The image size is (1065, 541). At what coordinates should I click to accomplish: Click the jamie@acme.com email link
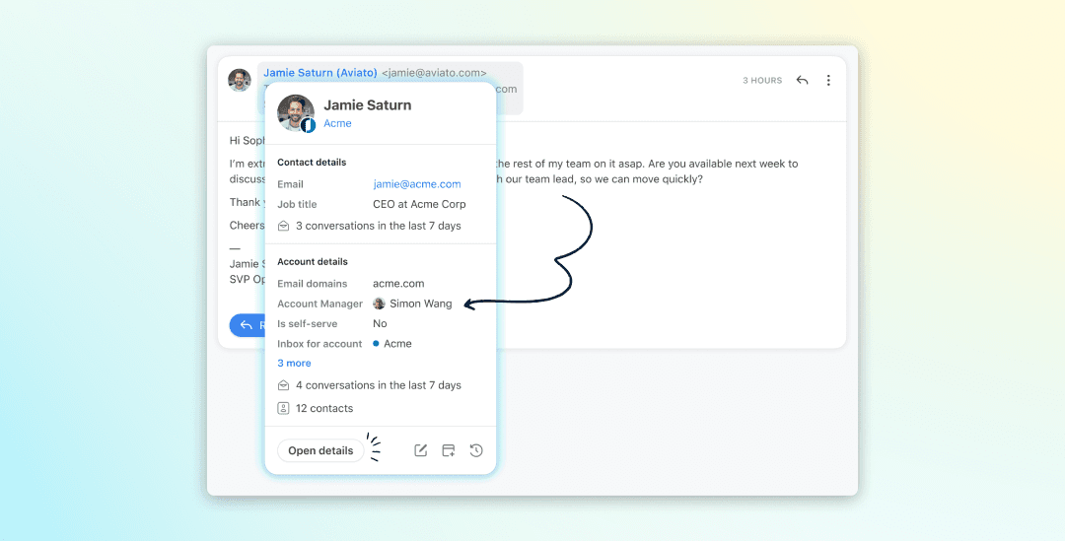[x=417, y=184]
